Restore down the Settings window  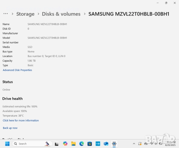[x=166, y=3]
